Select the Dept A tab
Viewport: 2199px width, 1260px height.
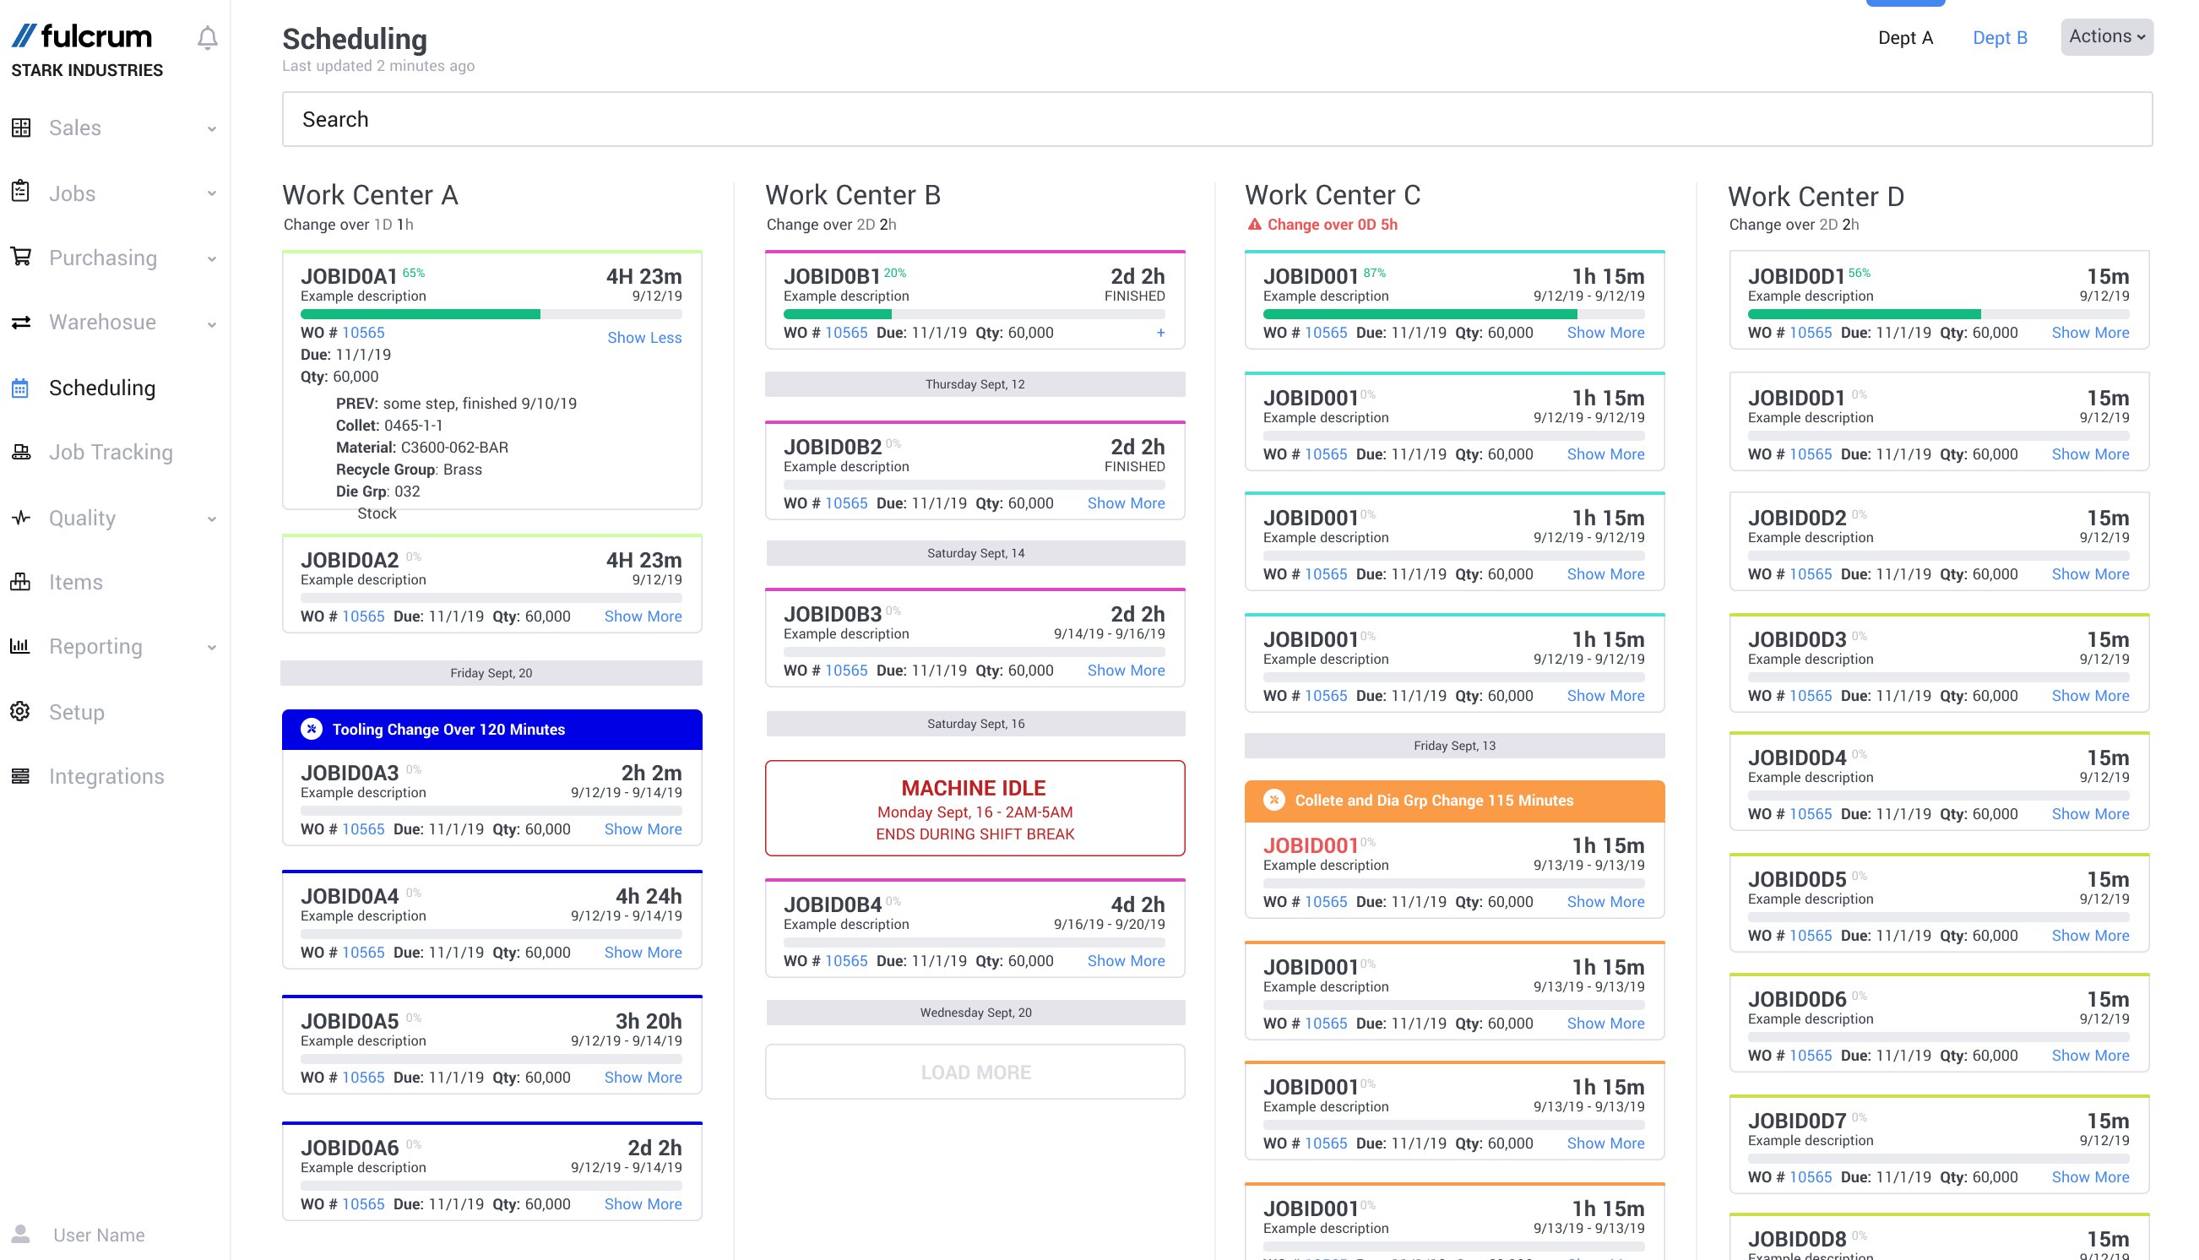click(1904, 38)
